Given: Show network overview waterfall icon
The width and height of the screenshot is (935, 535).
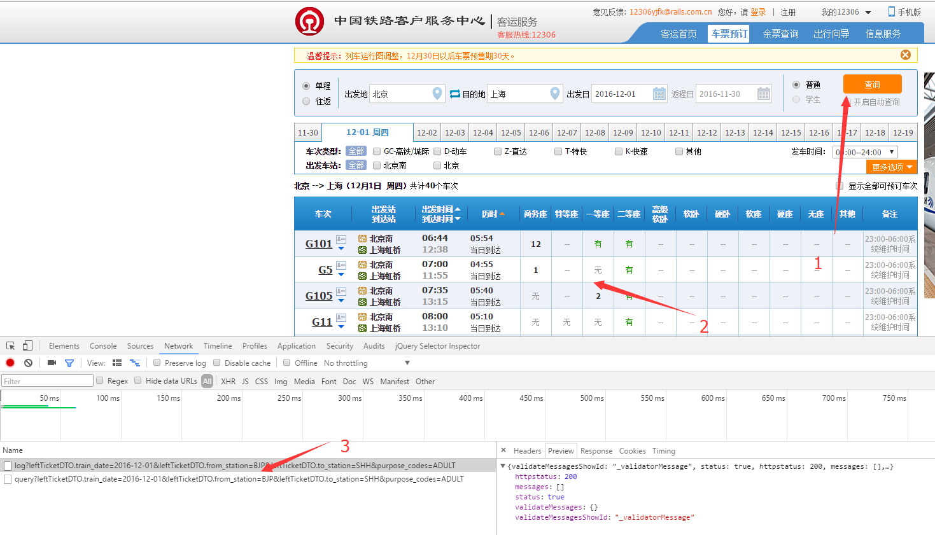Looking at the screenshot, I should (x=135, y=363).
